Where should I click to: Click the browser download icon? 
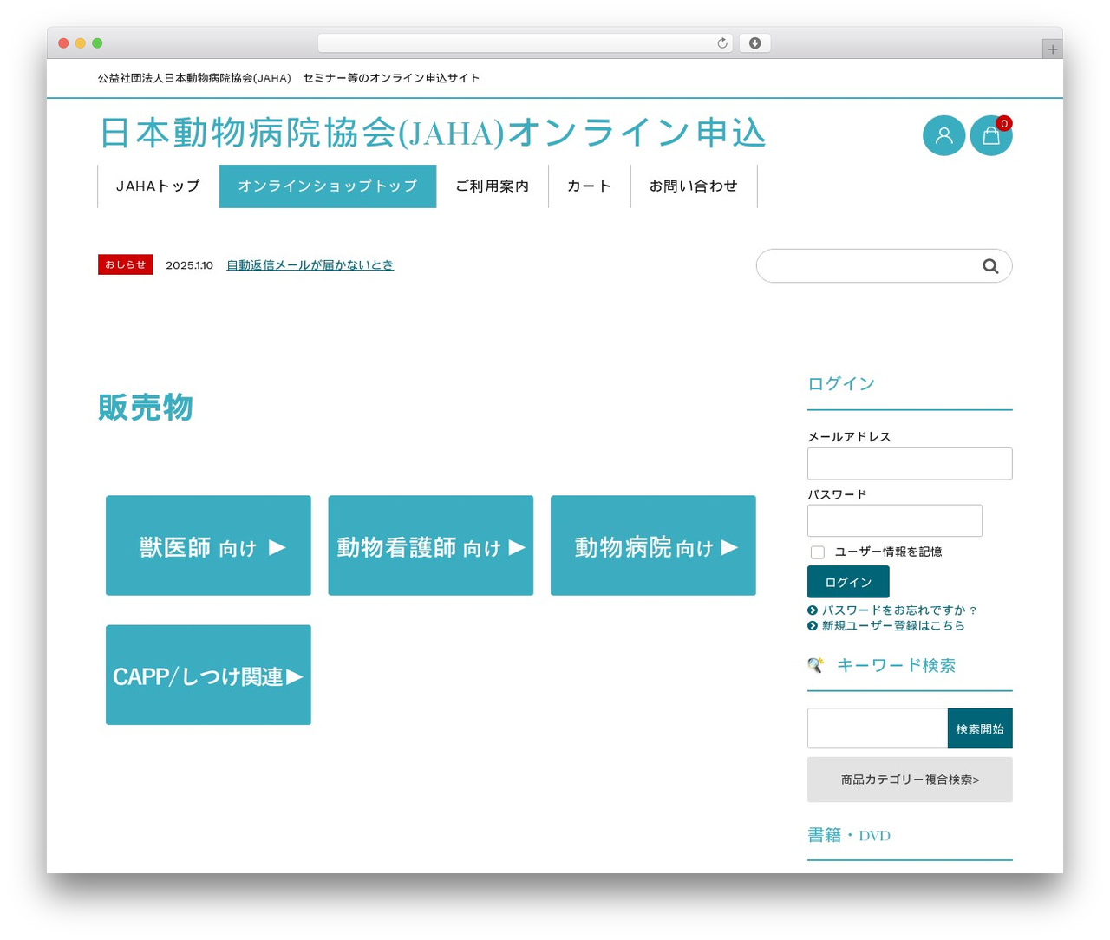[754, 43]
